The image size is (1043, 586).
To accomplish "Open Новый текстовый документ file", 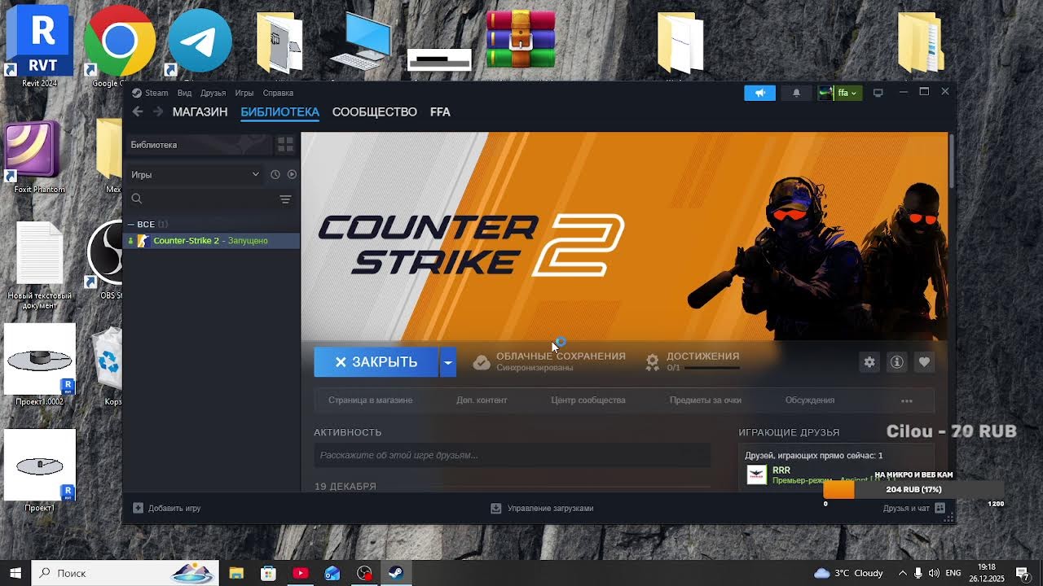I will 40,265.
